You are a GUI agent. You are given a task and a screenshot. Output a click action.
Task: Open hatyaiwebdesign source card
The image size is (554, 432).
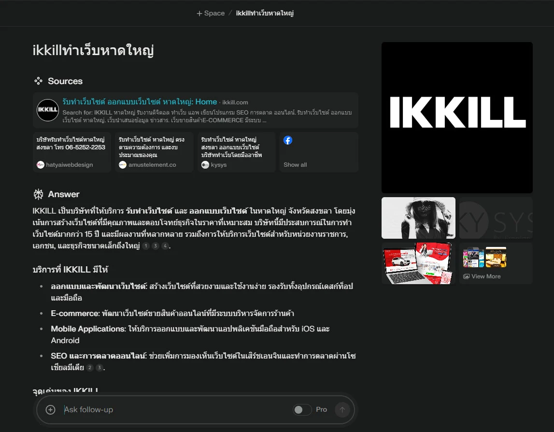click(x=72, y=152)
